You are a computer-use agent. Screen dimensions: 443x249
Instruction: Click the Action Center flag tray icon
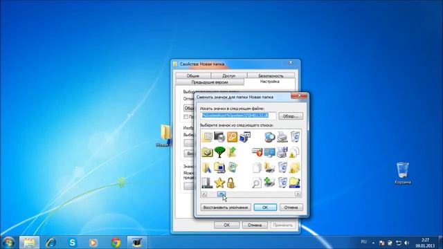[381, 243]
